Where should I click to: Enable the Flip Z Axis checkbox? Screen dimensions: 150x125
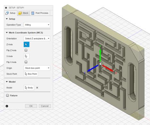26,50
